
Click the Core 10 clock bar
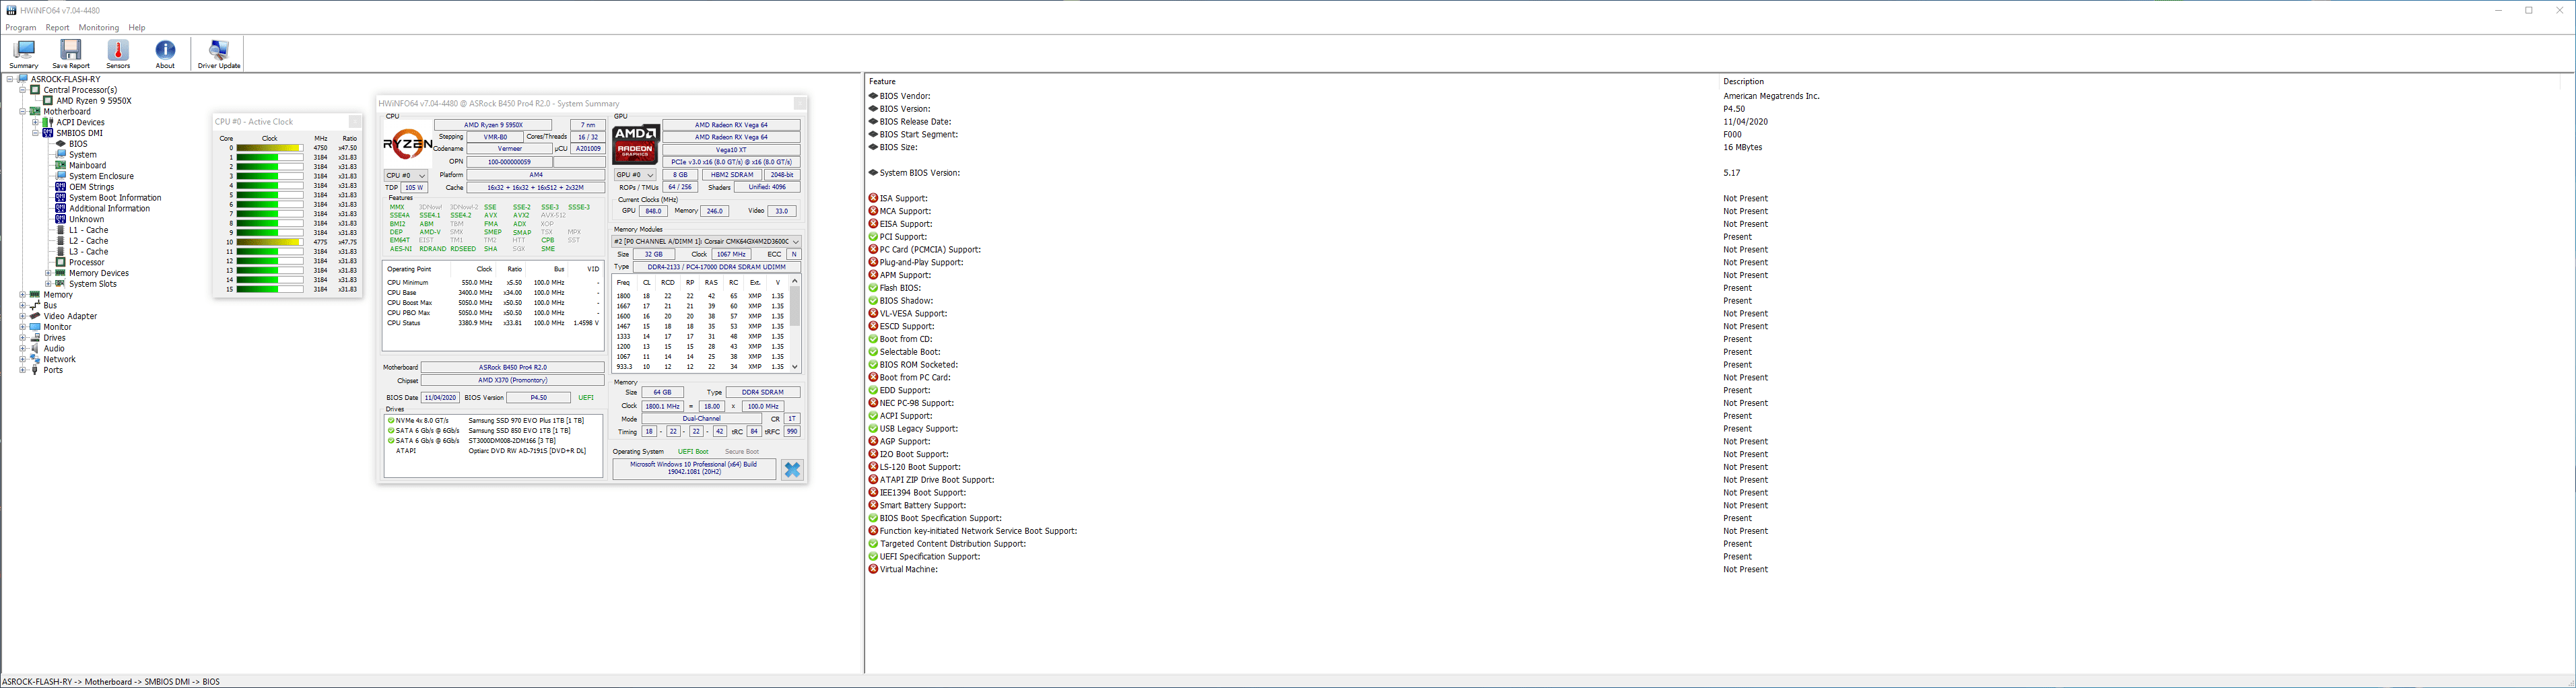tap(269, 242)
